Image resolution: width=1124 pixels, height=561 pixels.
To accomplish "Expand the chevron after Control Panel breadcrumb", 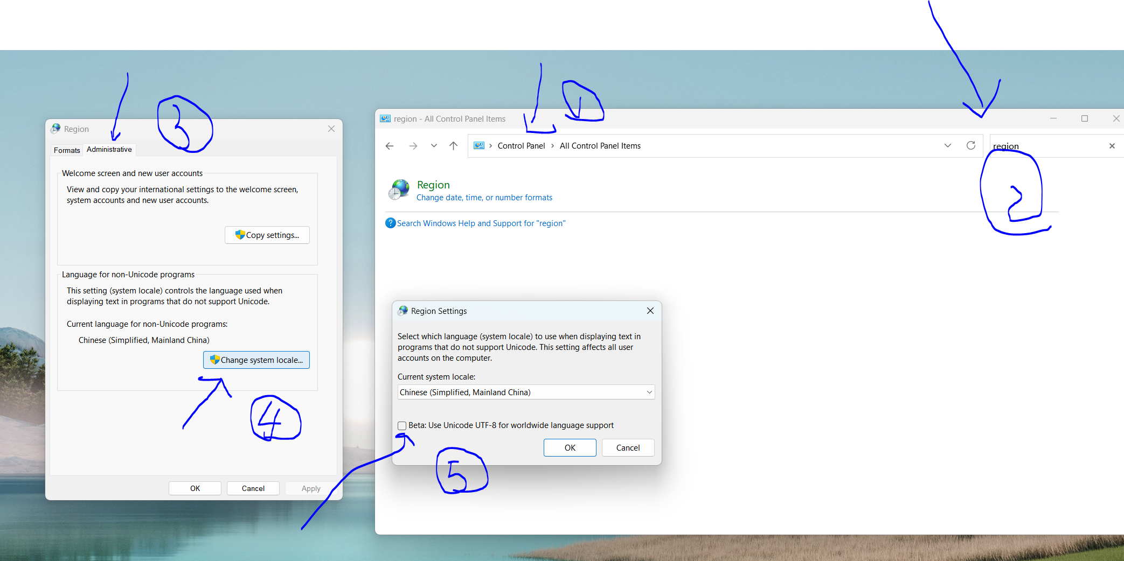I will coord(552,145).
